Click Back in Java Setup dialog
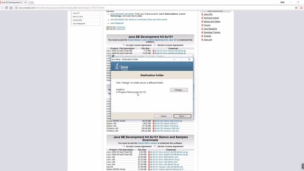 pos(163,116)
